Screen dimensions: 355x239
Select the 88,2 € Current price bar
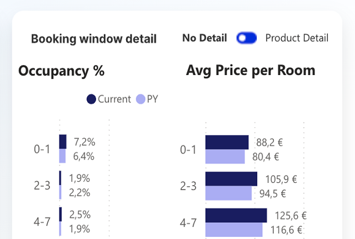pos(227,142)
